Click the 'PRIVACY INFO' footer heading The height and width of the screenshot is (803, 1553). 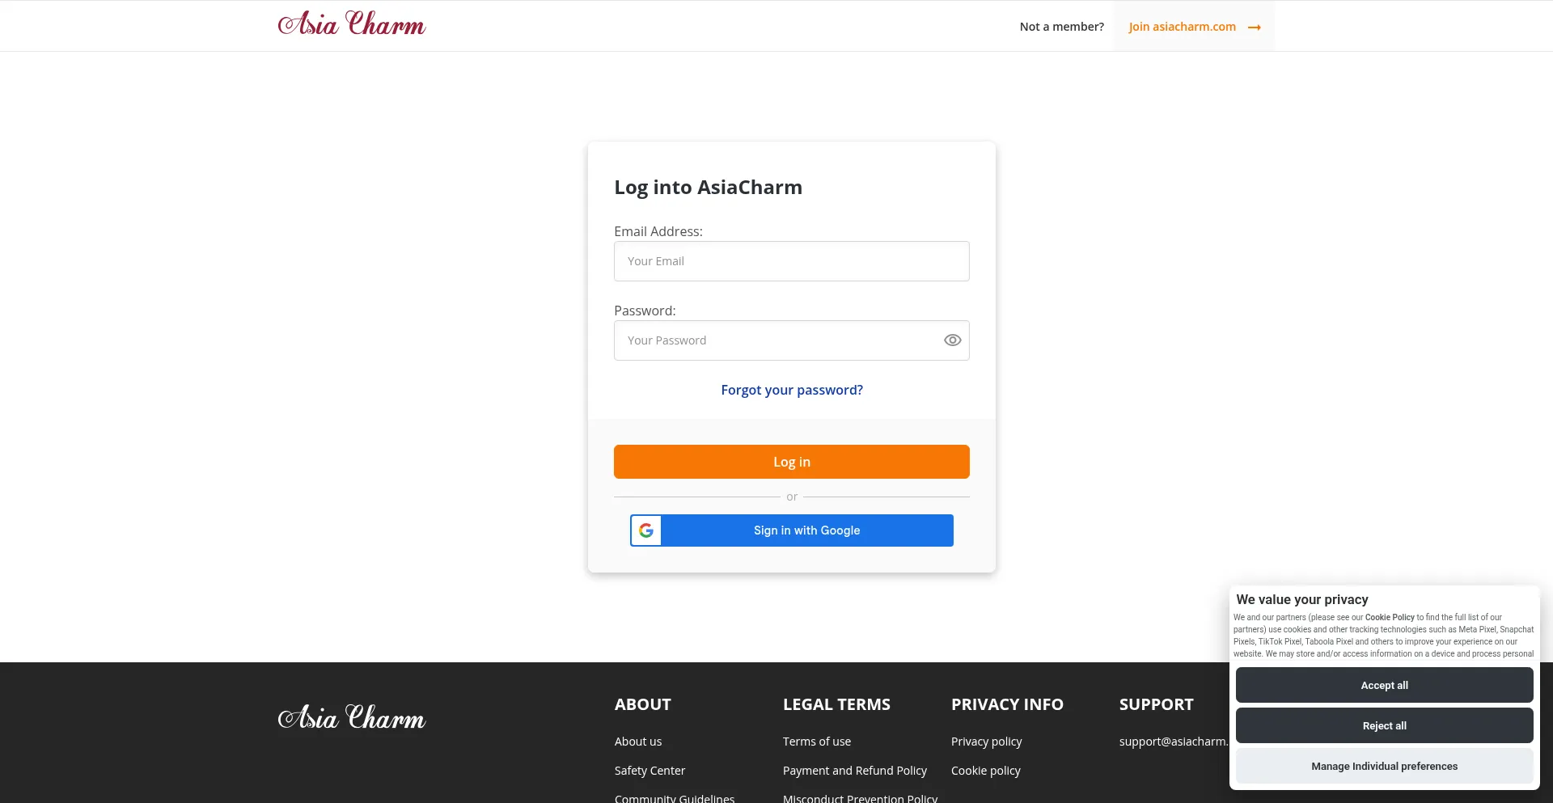pyautogui.click(x=1007, y=704)
